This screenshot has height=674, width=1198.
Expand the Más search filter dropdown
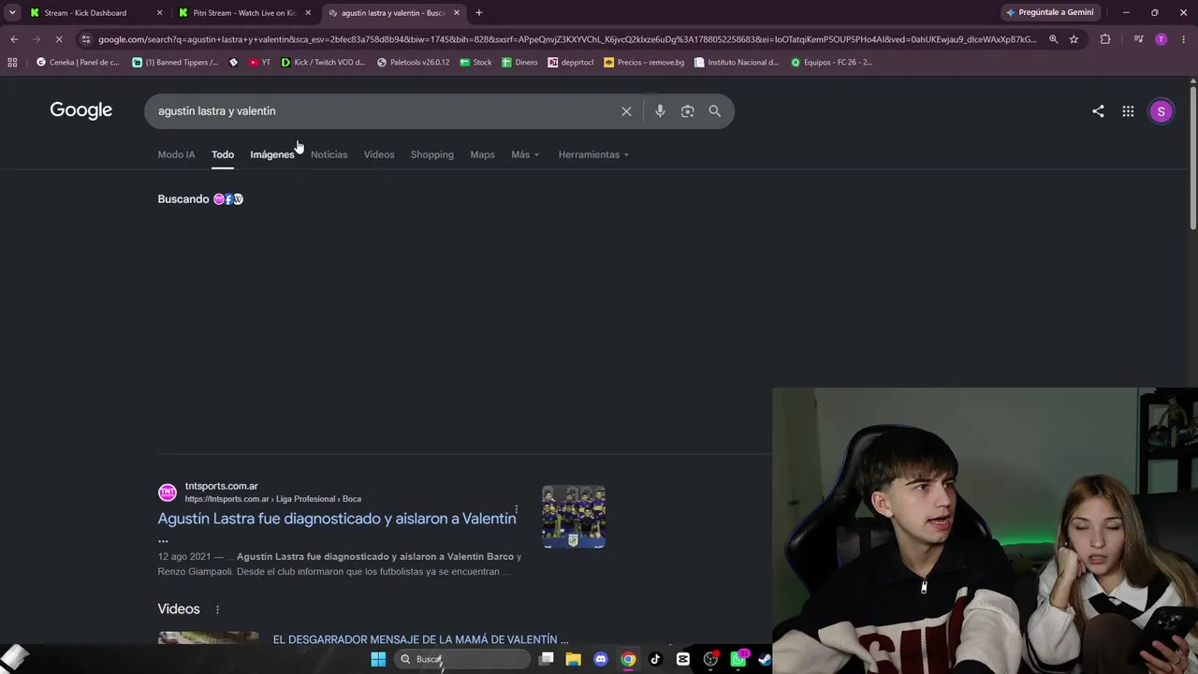(x=525, y=154)
